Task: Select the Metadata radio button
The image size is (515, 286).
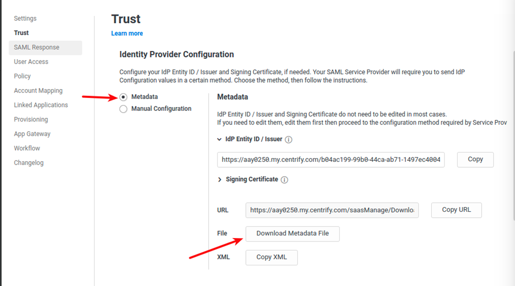Action: (x=123, y=97)
